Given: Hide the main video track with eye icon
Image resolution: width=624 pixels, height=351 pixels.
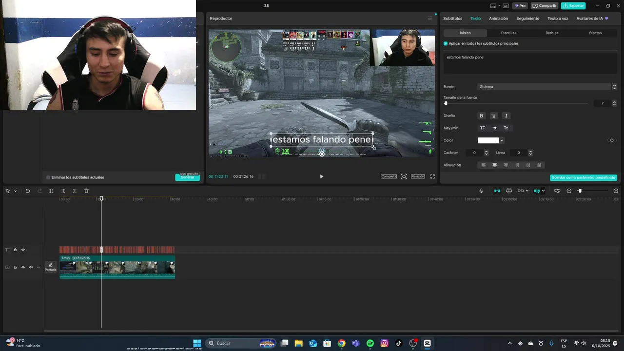Looking at the screenshot, I should click(23, 267).
